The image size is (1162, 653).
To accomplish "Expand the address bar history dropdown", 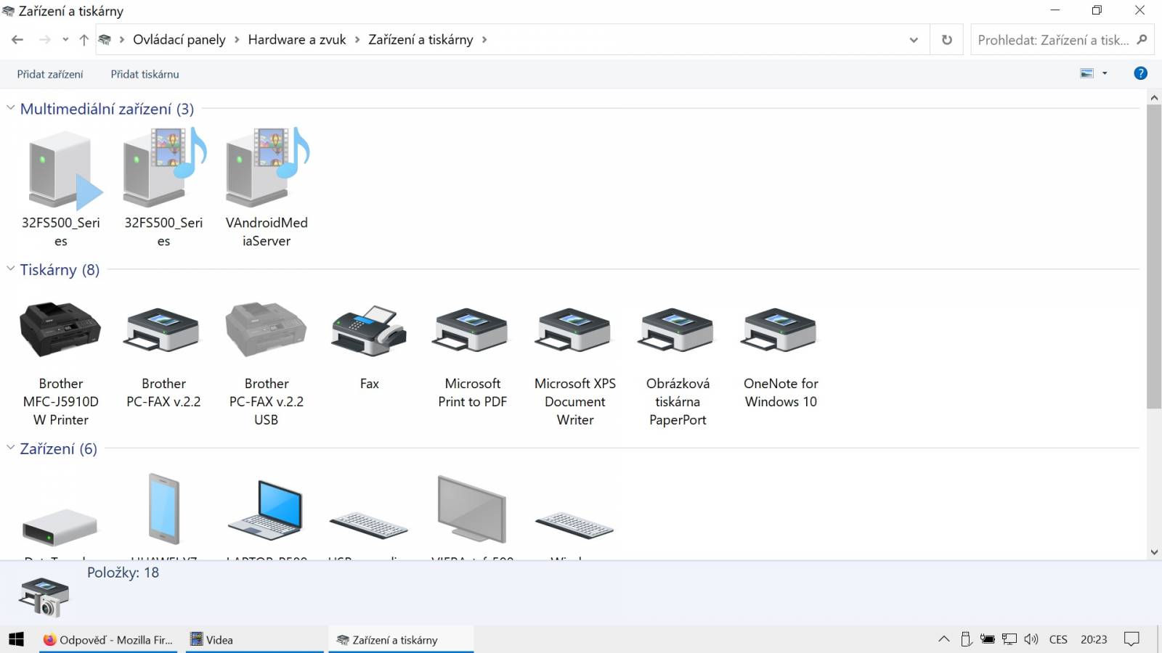I will tap(914, 40).
